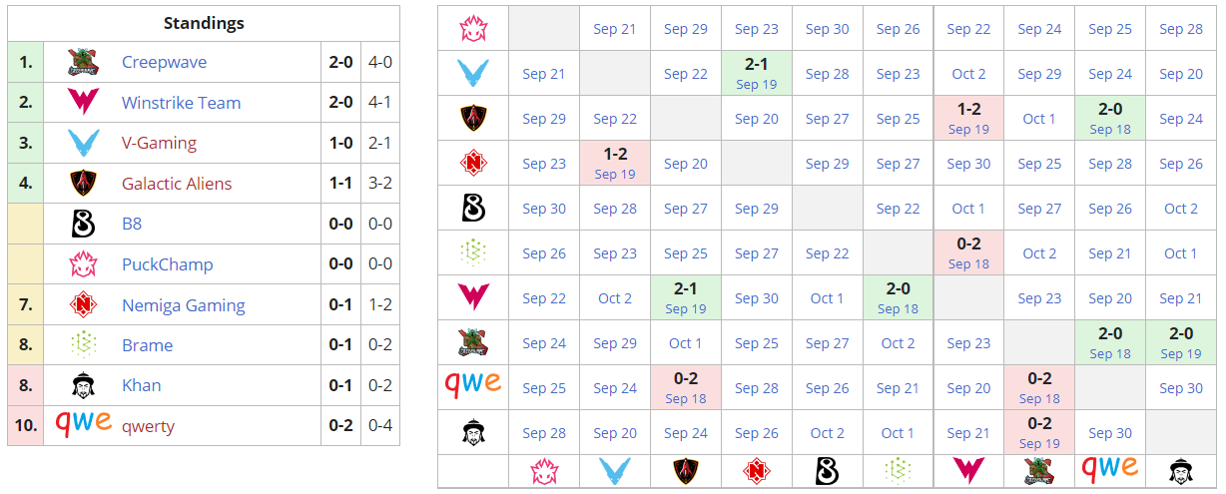Click the Creepwave logo in the Standings table

(82, 62)
